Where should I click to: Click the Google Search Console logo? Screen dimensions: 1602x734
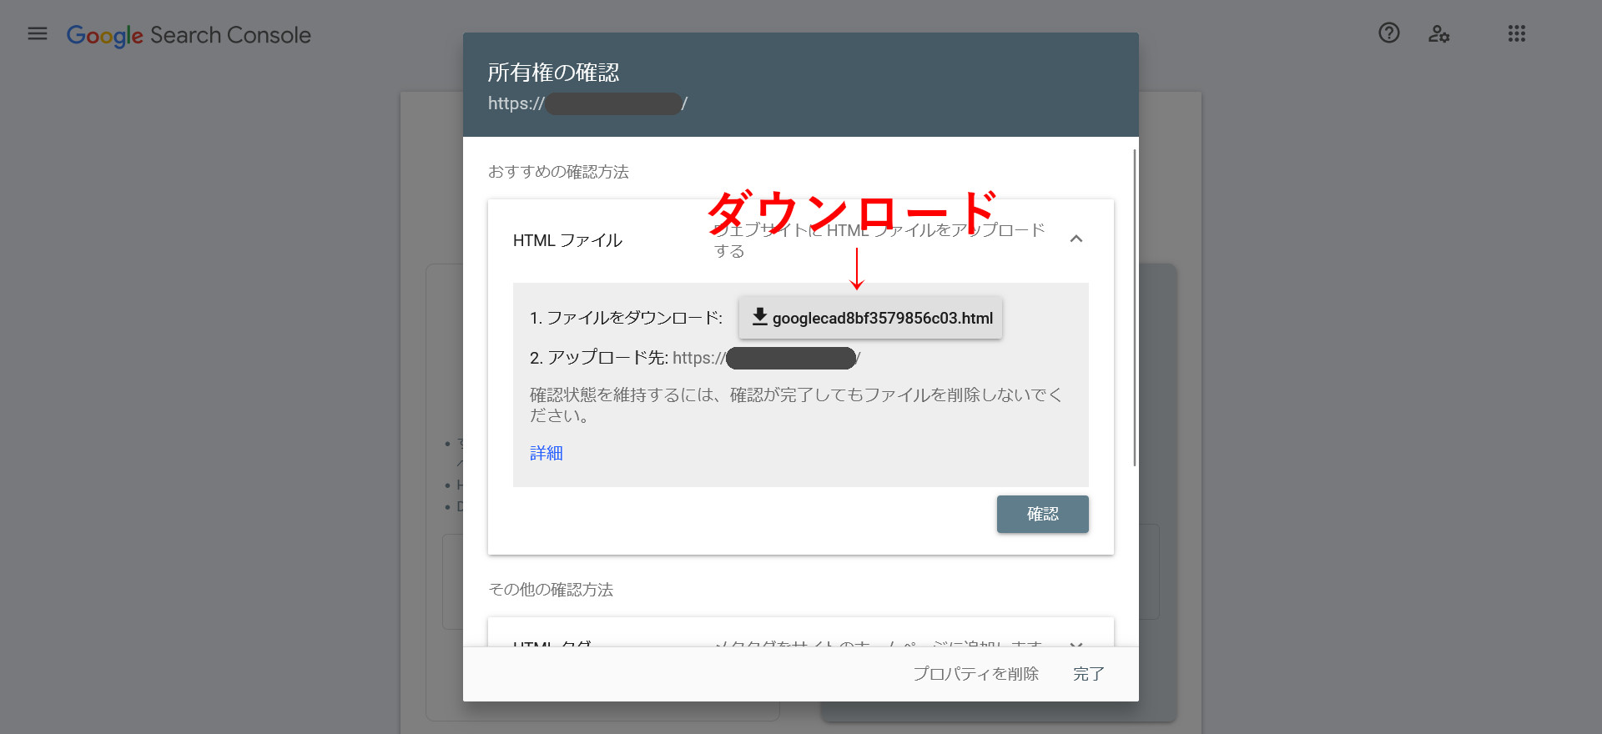pyautogui.click(x=189, y=35)
